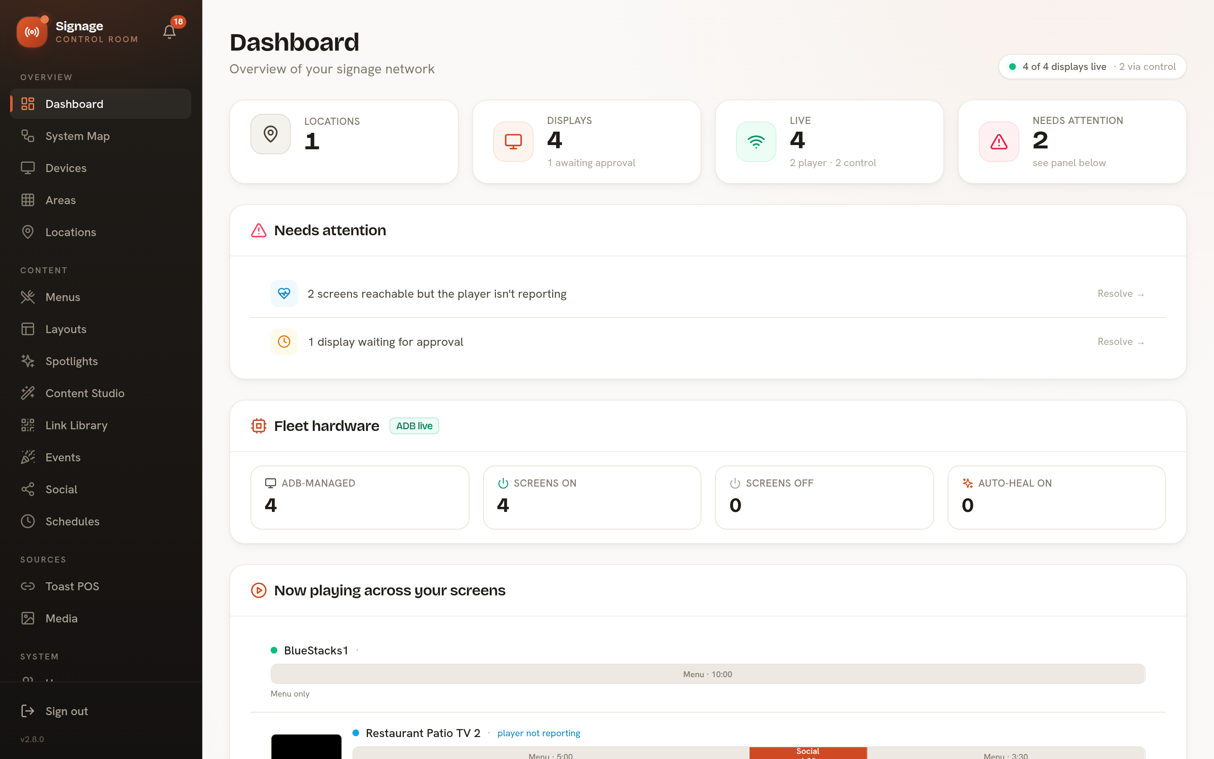Open the Auto-Heal On tile
The height and width of the screenshot is (759, 1214).
1056,498
